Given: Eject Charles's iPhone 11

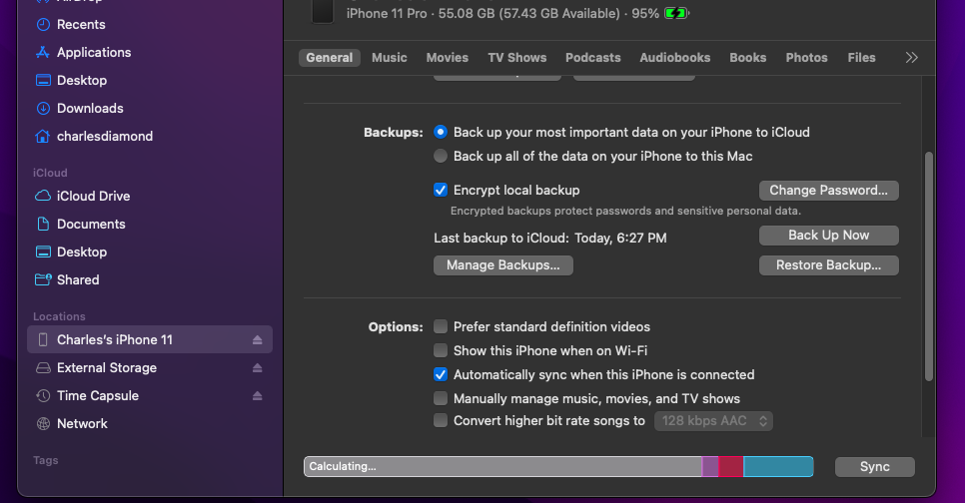Looking at the screenshot, I should point(257,340).
